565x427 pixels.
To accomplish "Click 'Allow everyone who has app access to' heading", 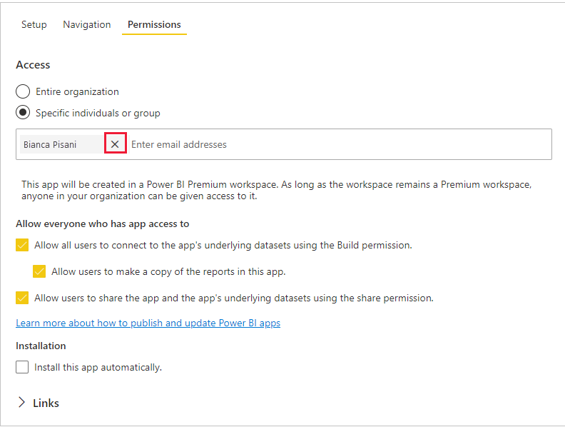I will coord(102,224).
